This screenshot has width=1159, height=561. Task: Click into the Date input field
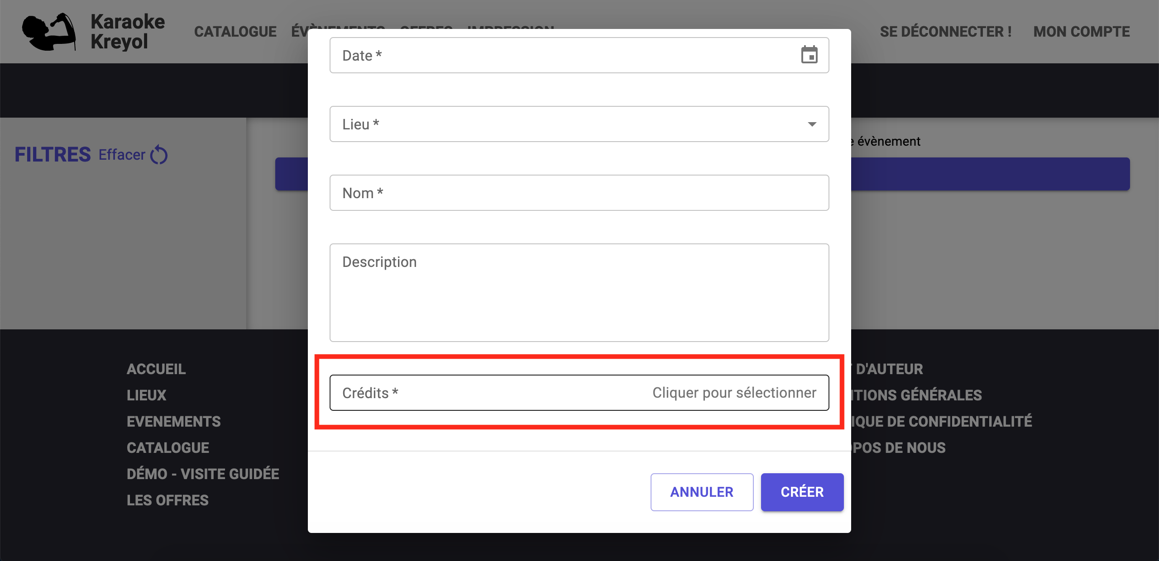point(579,55)
